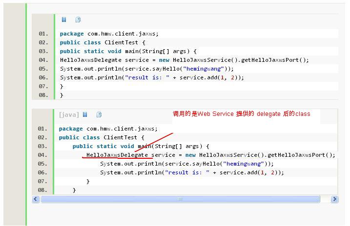Click sayHello println line in upper block

(146, 69)
